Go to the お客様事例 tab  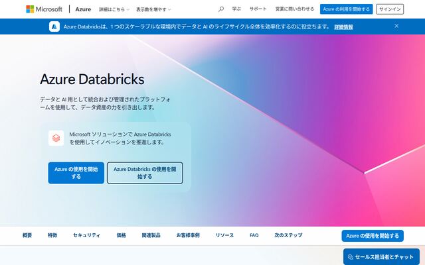pyautogui.click(x=188, y=235)
